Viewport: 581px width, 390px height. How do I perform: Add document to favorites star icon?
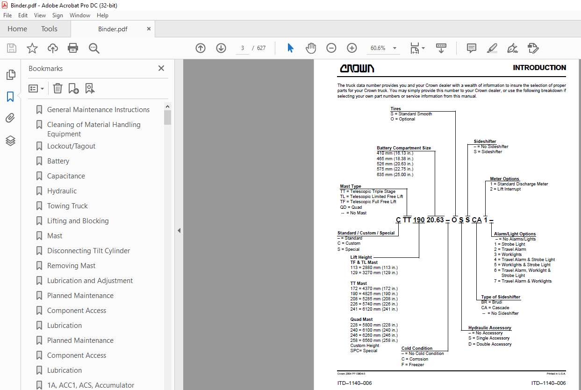tap(32, 48)
